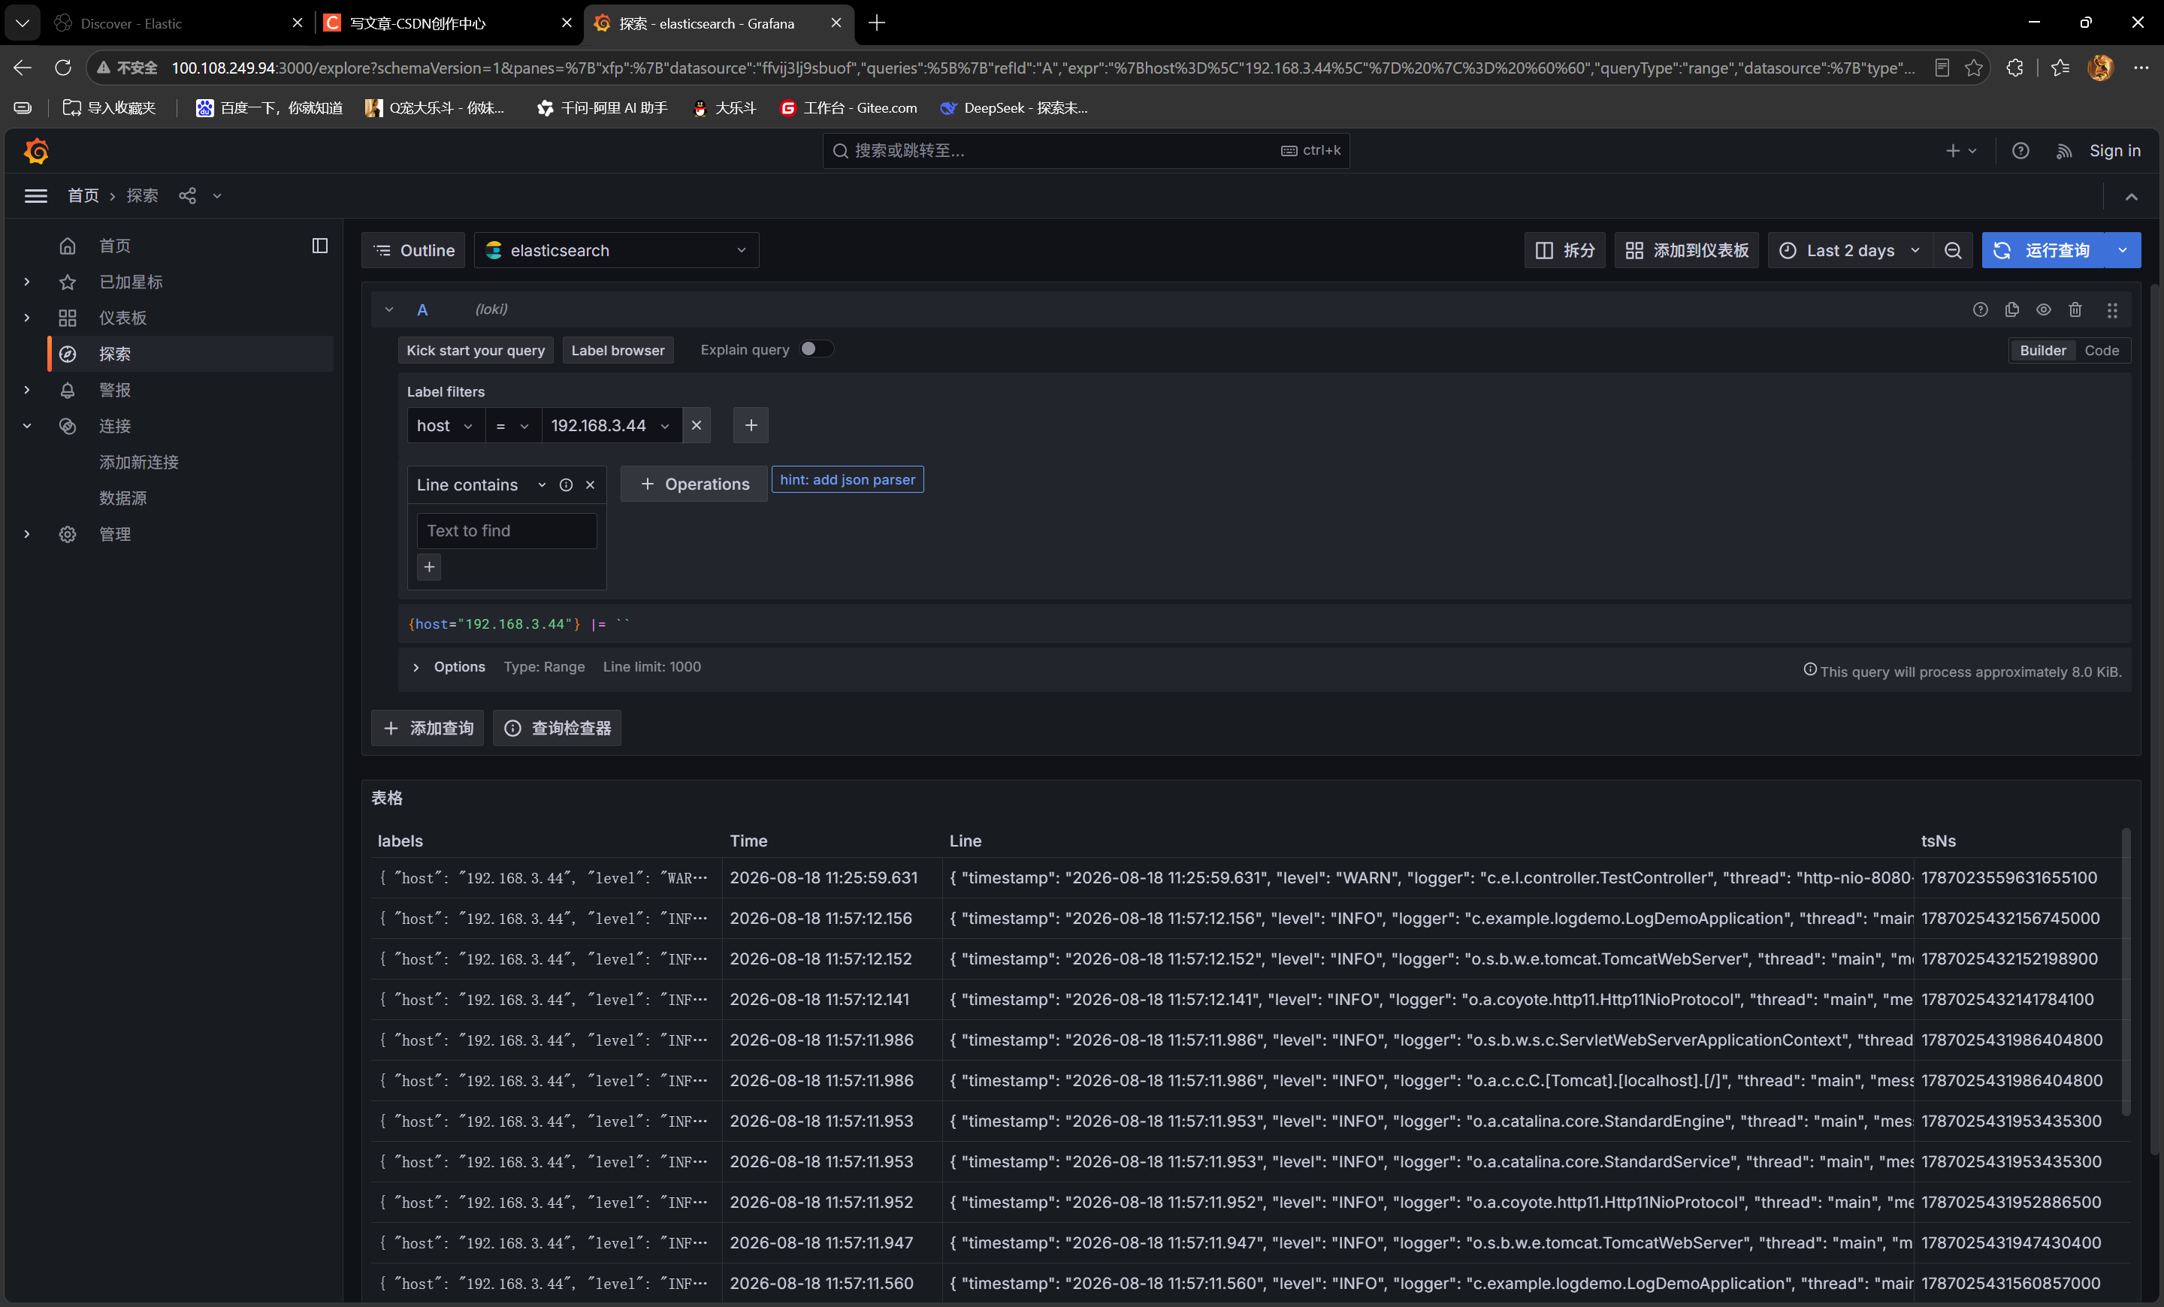Viewport: 2164px width, 1307px height.
Task: Go back in browser history
Action: (23, 68)
